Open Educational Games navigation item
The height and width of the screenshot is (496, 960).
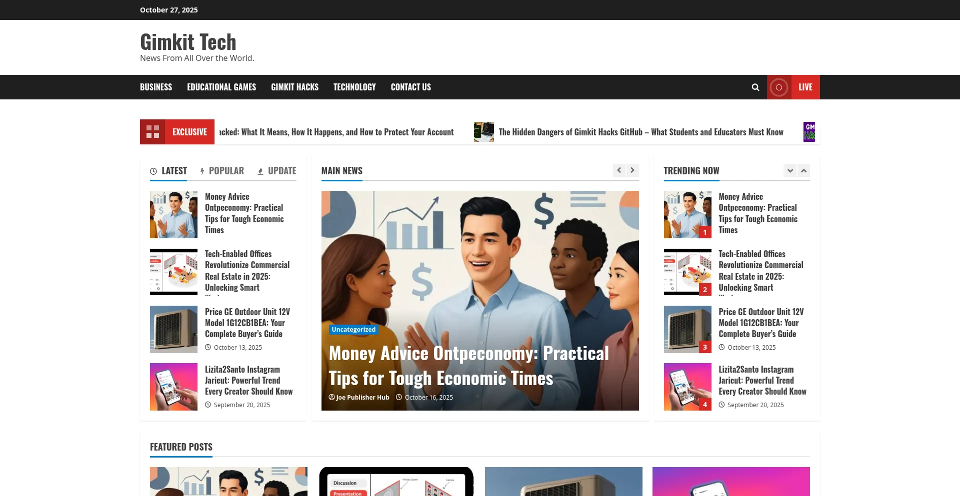[x=221, y=87]
